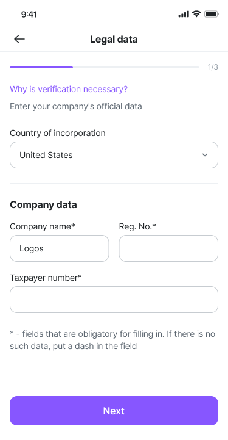Click the Next button
The height and width of the screenshot is (440, 228).
pyautogui.click(x=114, y=411)
